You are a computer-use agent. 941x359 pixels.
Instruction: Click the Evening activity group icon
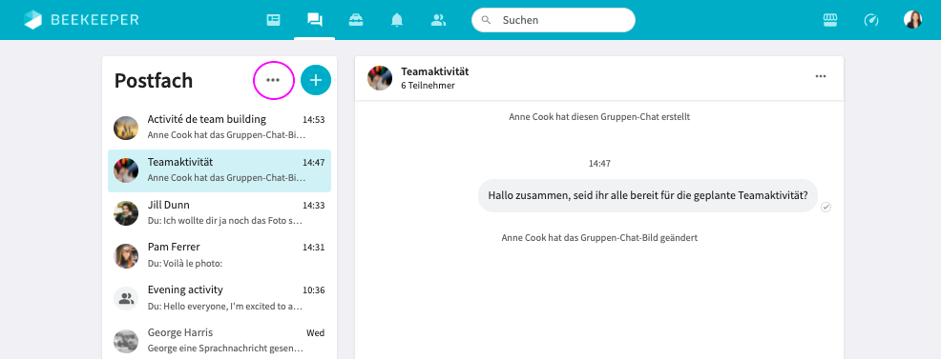click(126, 299)
